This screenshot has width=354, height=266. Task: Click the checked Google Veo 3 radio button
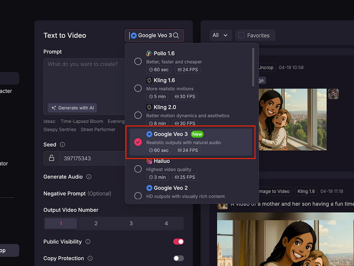point(138,142)
